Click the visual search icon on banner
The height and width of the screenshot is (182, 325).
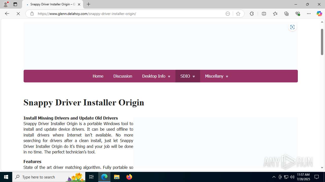tap(292, 27)
